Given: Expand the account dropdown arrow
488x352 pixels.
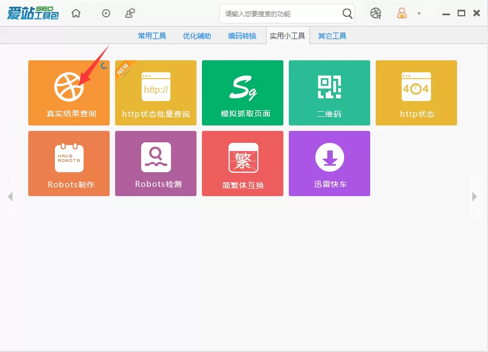Looking at the screenshot, I should 419,14.
